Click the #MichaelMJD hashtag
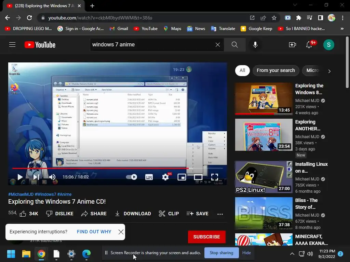The image size is (350, 262). 21,194
